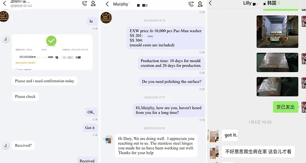Start a call in the JENNY chat
Viewport: 306px width, 163px height.
click(x=84, y=3)
